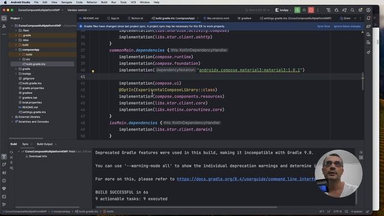This screenshot has width=384, height=216.
Task: Select .gitignore in project tree
Action: tap(28, 79)
